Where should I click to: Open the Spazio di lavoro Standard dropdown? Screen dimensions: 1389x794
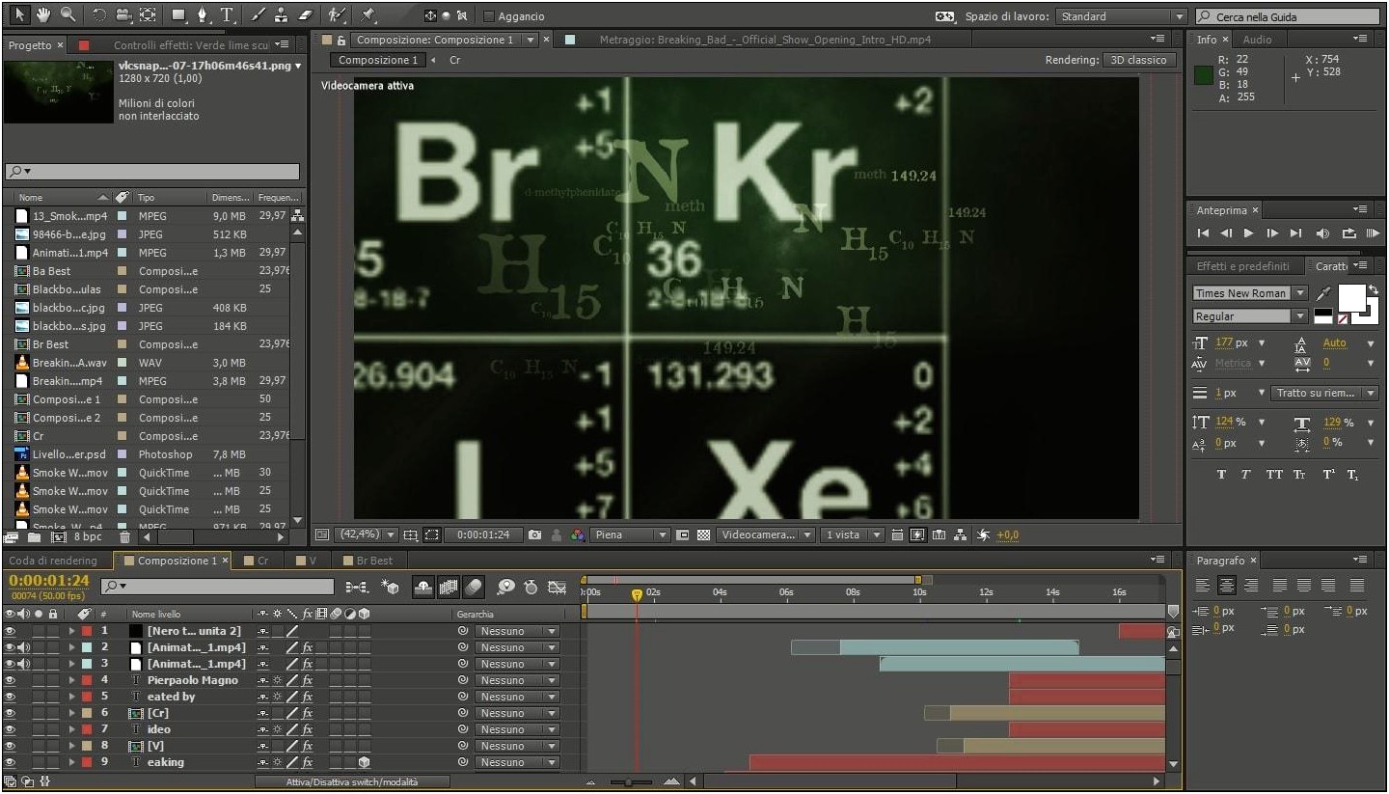click(1120, 16)
